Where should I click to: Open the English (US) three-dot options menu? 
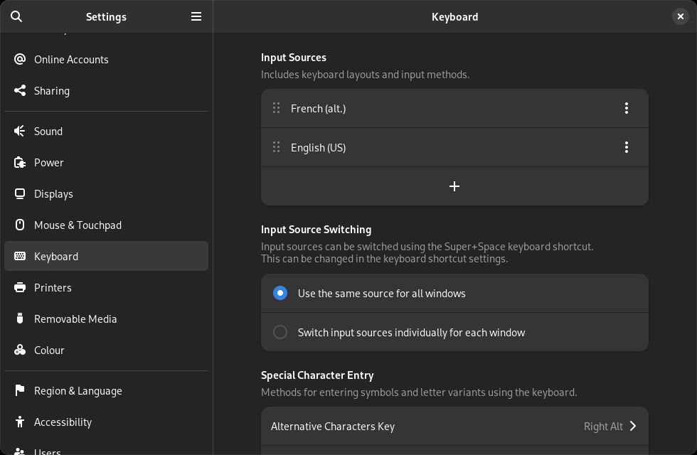click(x=626, y=147)
